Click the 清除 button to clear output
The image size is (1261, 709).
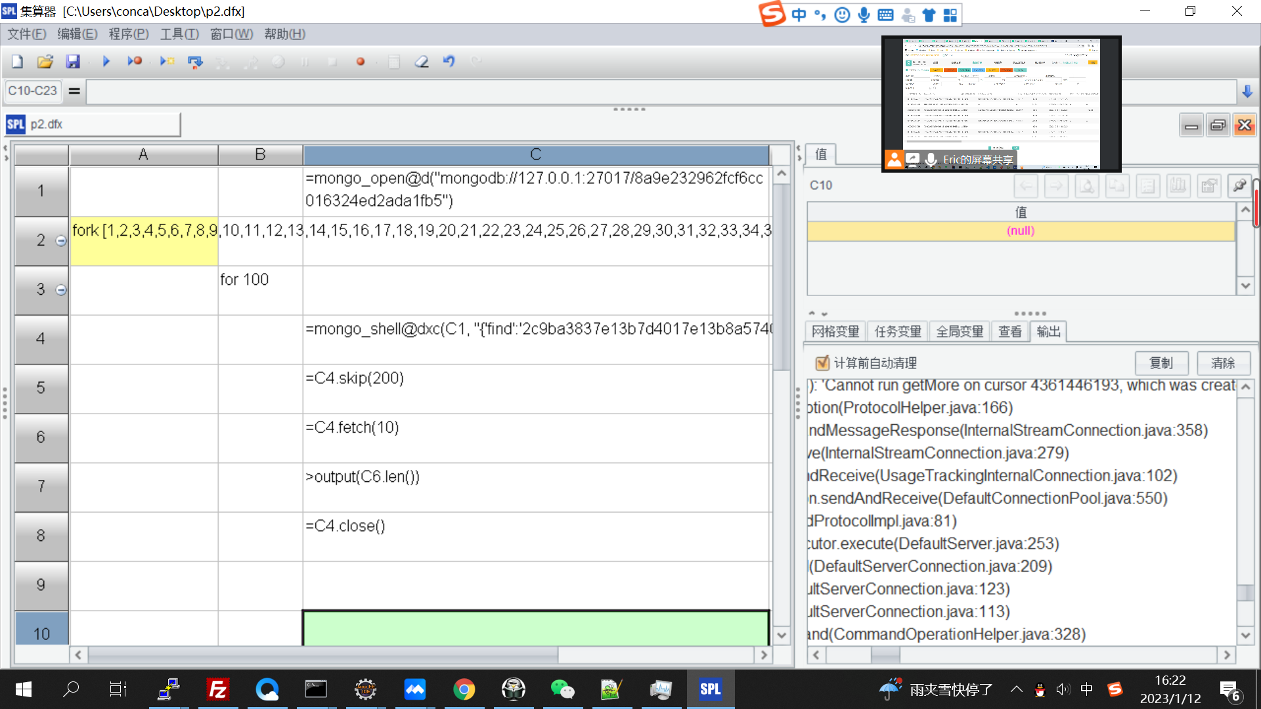pos(1223,363)
